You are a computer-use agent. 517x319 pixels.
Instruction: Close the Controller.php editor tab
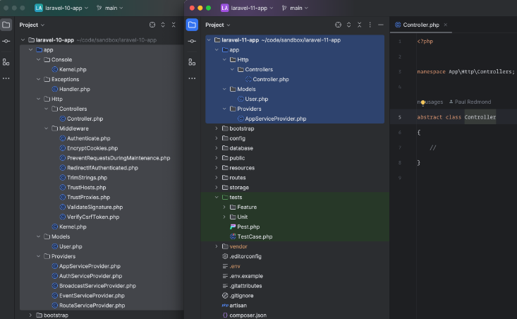446,25
